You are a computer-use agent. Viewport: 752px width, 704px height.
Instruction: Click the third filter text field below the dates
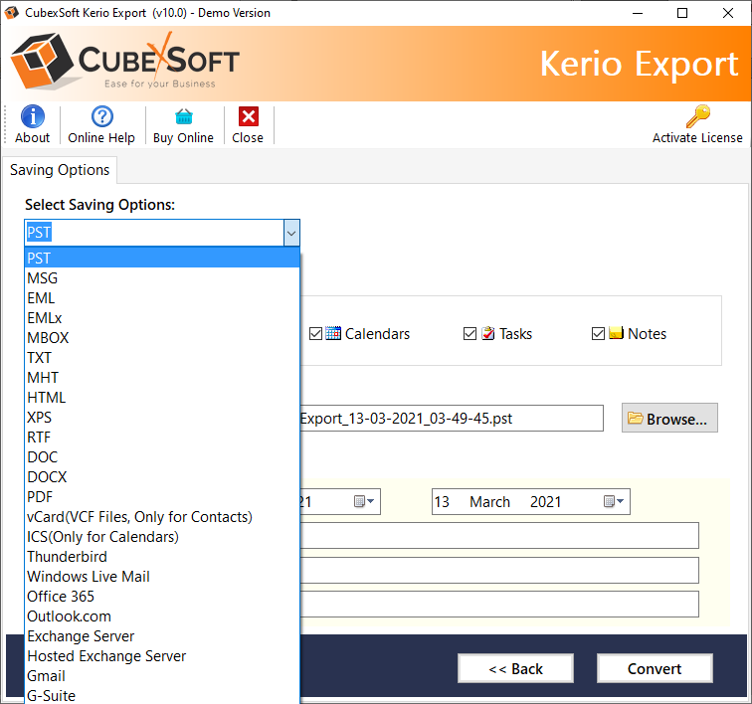[x=499, y=605]
